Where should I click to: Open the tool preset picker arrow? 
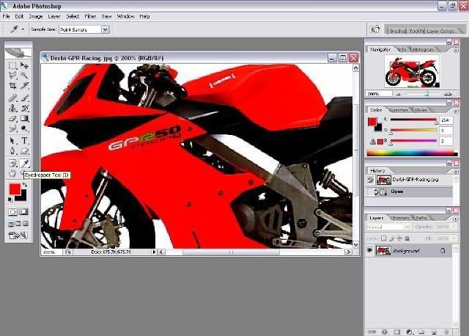coord(23,29)
